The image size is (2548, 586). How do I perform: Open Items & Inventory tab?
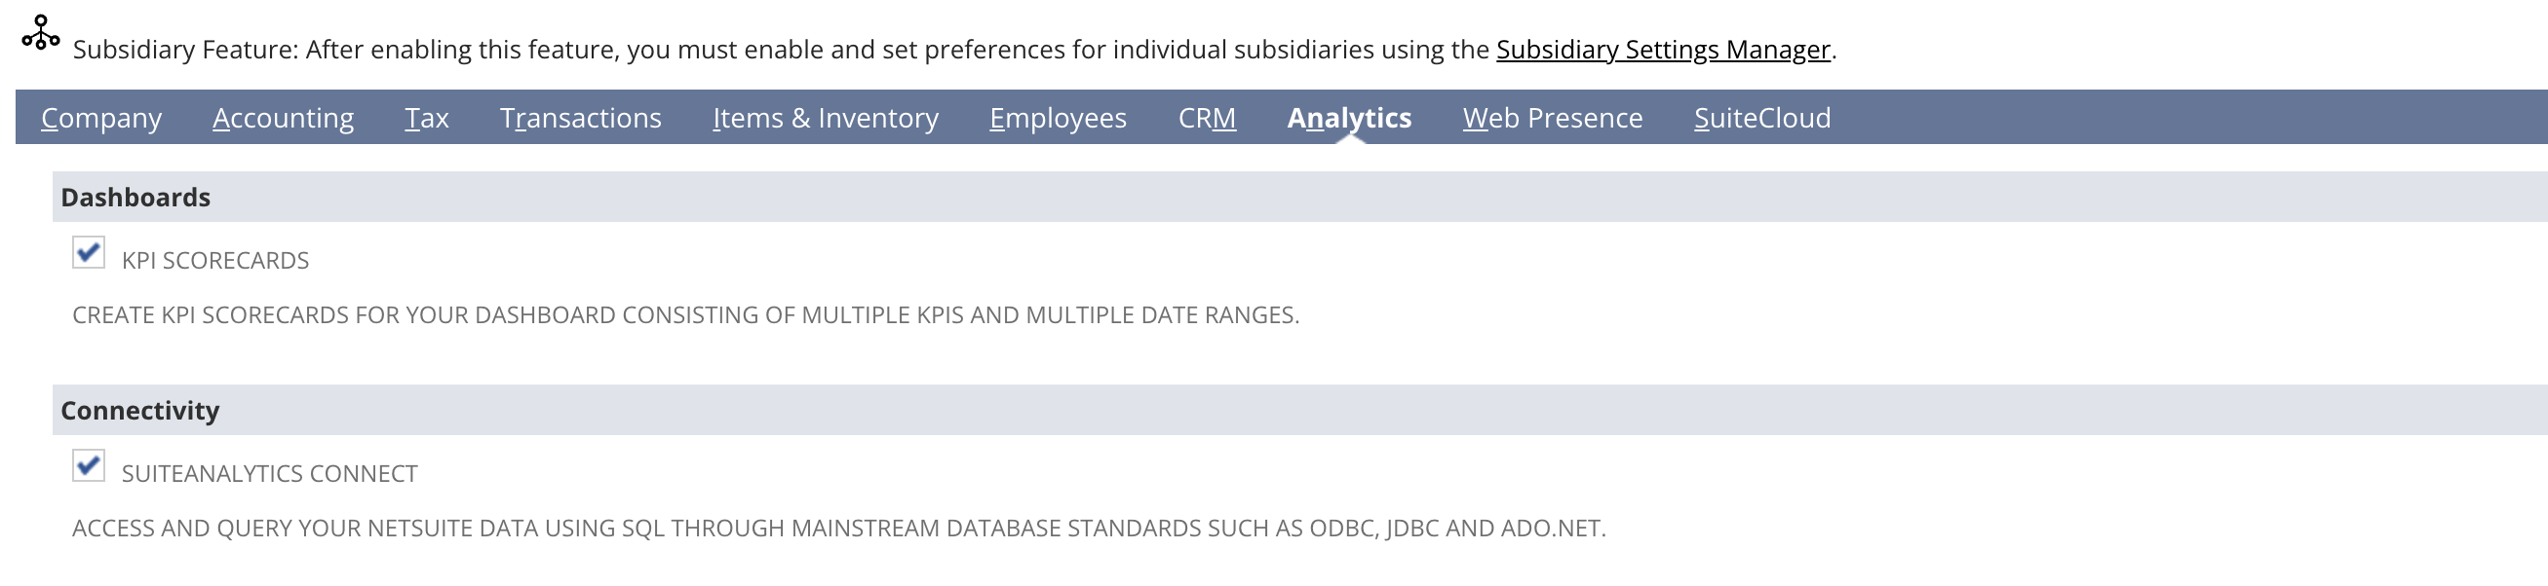[x=825, y=118]
